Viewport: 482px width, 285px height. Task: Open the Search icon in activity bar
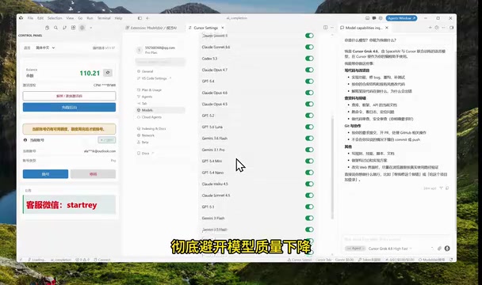[x=55, y=28]
